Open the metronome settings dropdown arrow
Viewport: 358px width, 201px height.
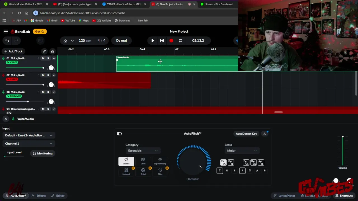(x=72, y=41)
